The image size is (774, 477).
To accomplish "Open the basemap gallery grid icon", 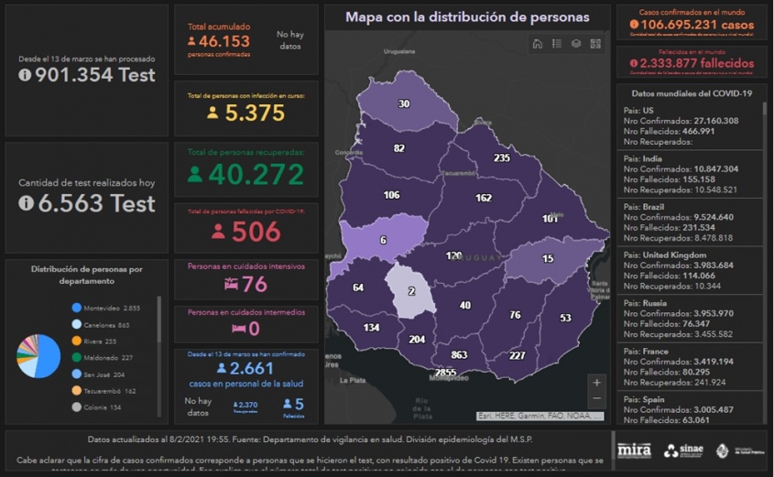I will coord(595,44).
